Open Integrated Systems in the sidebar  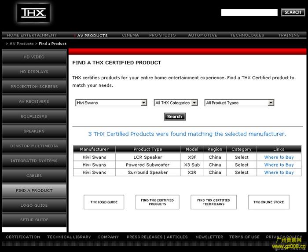34,161
